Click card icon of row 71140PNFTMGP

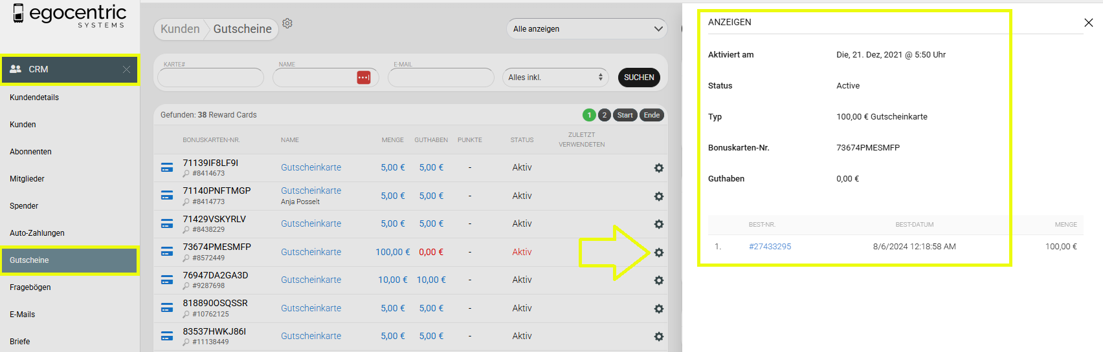click(167, 196)
